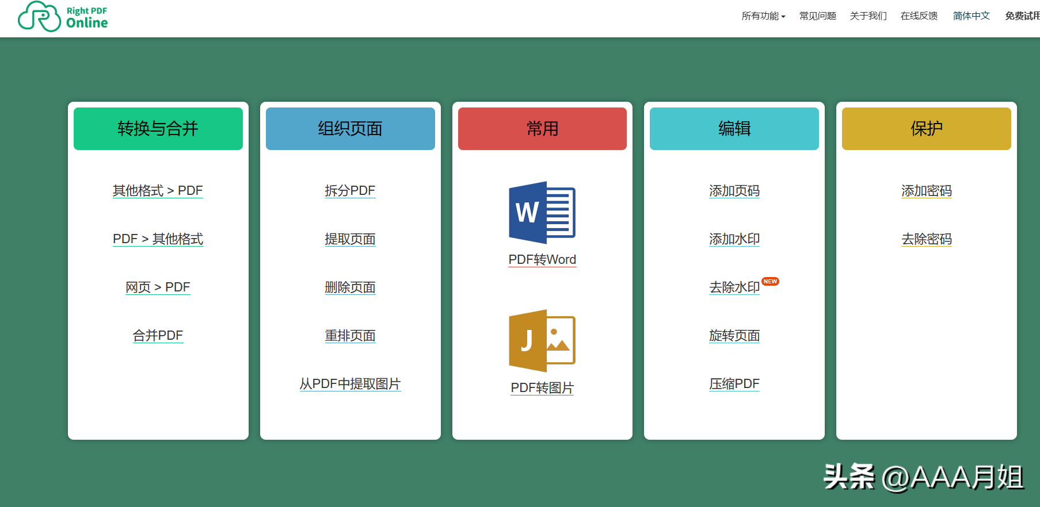Screen dimensions: 1040x507
Task: Open the 关于我们 menu item
Action: pos(868,16)
